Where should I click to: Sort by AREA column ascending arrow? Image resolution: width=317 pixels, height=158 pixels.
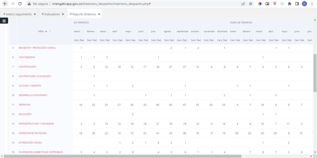click(46, 31)
